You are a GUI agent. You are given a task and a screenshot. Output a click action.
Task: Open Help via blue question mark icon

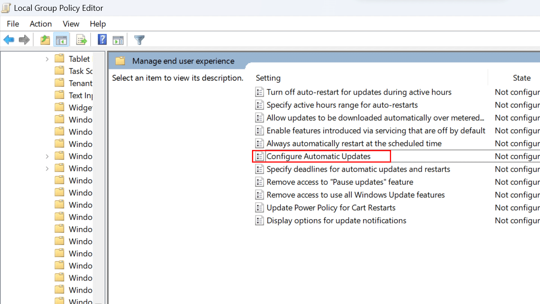pyautogui.click(x=102, y=40)
